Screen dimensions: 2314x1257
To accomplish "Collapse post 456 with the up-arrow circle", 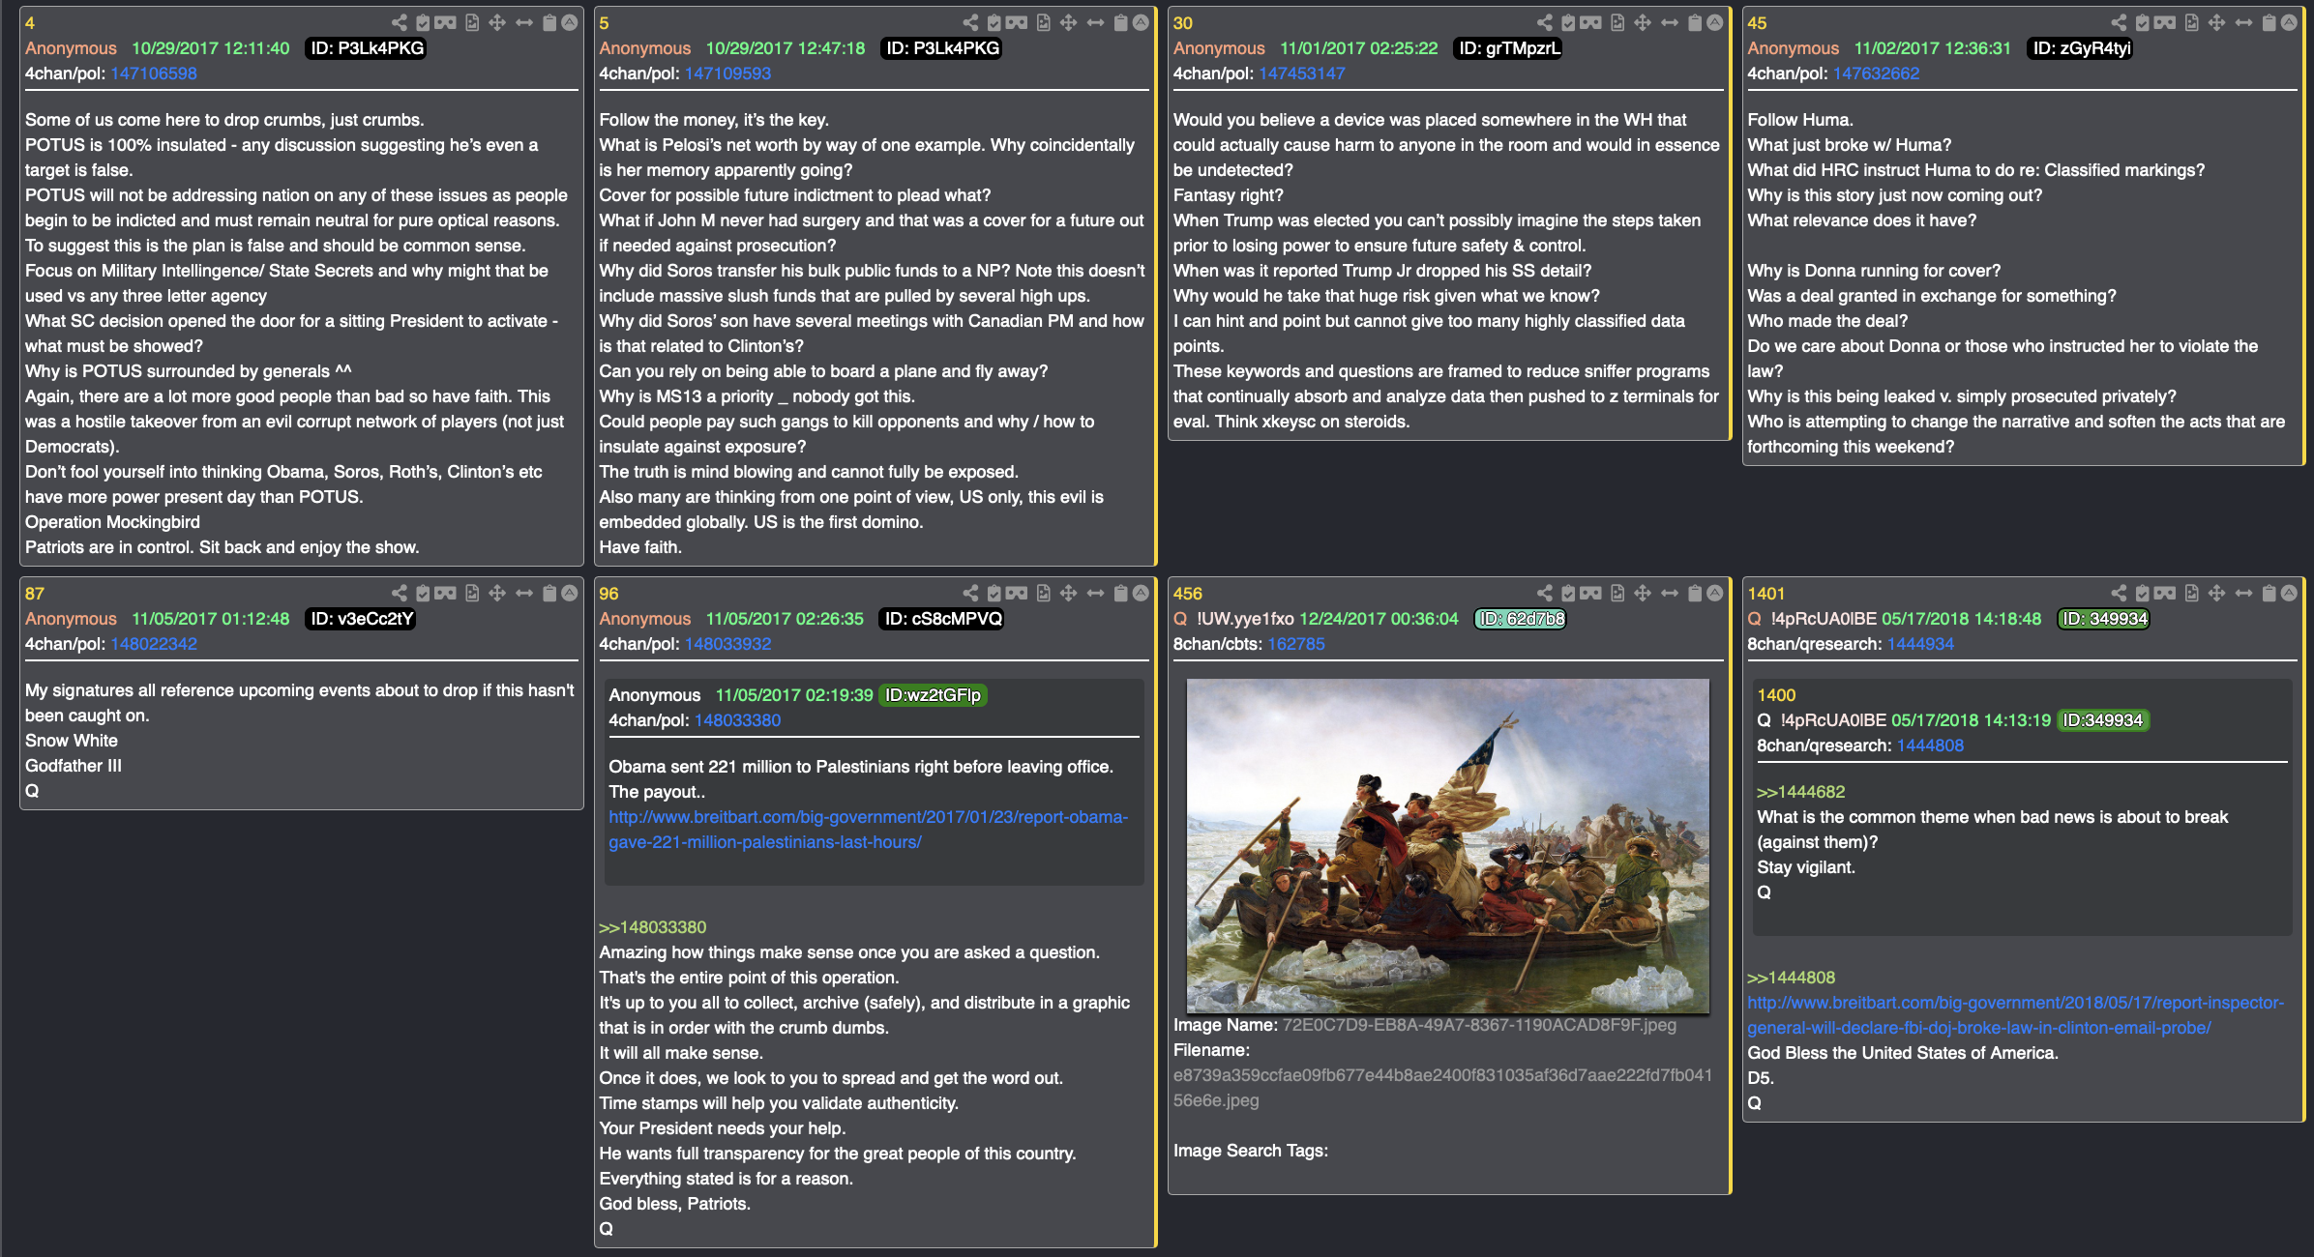I will [x=1715, y=593].
